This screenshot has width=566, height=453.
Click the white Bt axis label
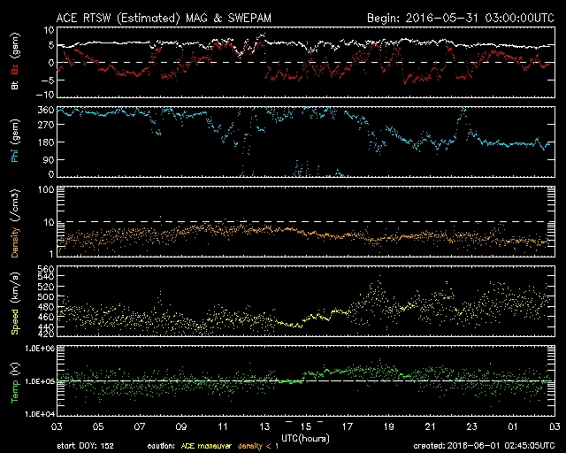[16, 87]
